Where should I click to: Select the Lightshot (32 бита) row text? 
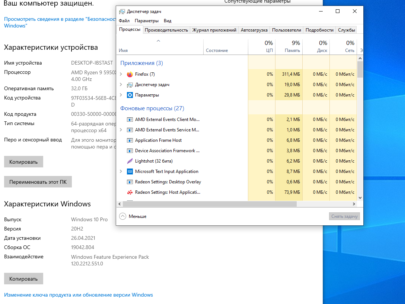point(154,161)
